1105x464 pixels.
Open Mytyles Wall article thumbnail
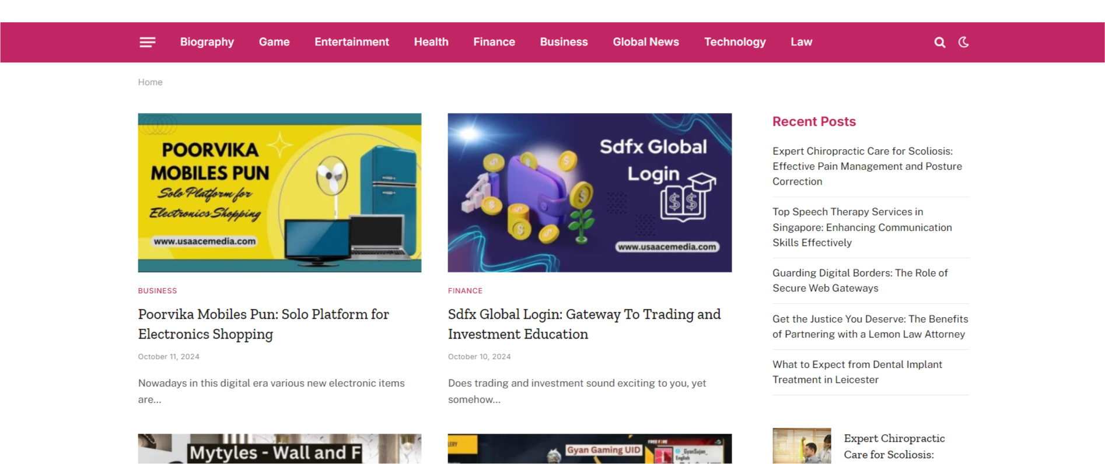279,448
